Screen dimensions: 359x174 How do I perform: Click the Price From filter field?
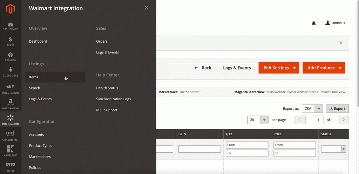pyautogui.click(x=294, y=145)
